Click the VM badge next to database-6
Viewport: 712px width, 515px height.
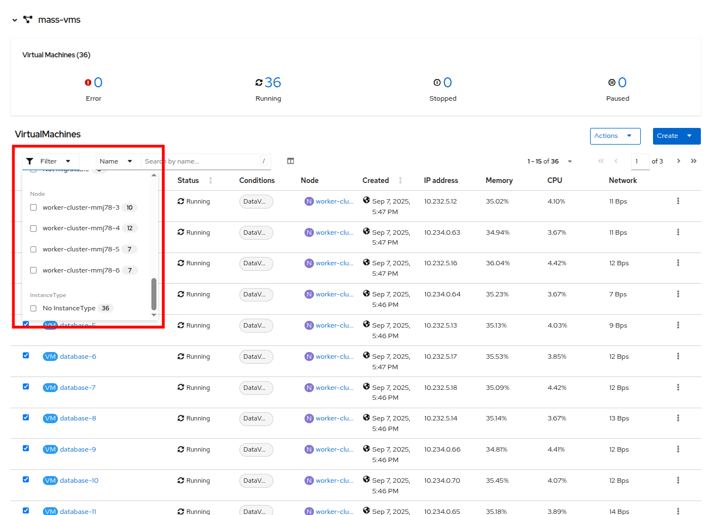[50, 356]
